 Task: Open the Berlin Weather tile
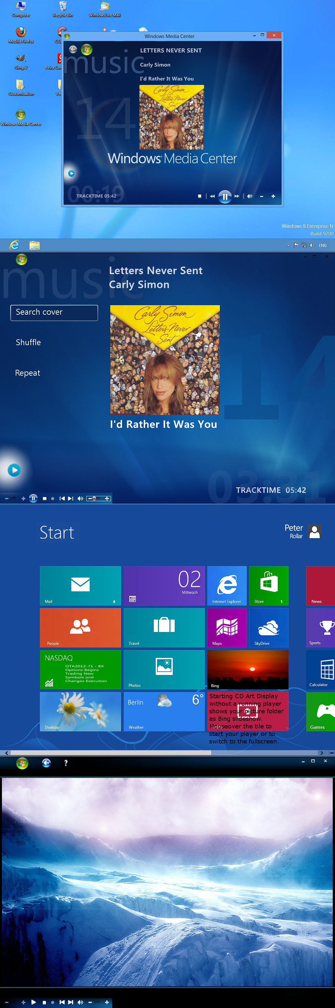click(x=164, y=711)
